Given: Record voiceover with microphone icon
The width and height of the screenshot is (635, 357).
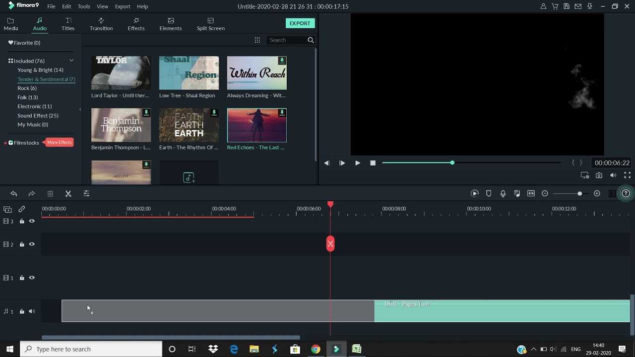Looking at the screenshot, I should [503, 193].
